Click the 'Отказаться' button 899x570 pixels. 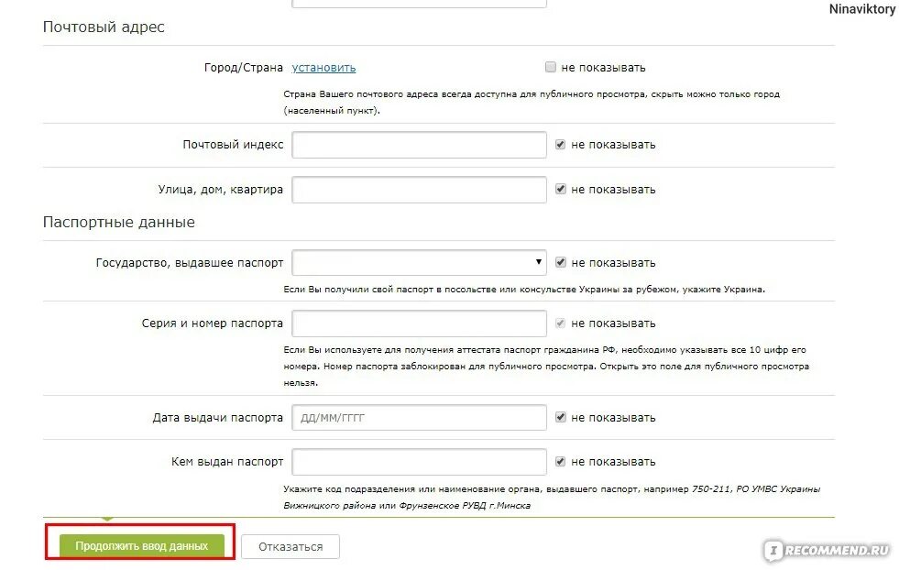click(291, 546)
